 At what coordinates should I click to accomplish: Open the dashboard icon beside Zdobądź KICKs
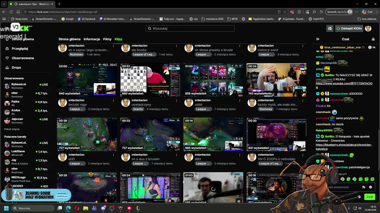point(330,28)
